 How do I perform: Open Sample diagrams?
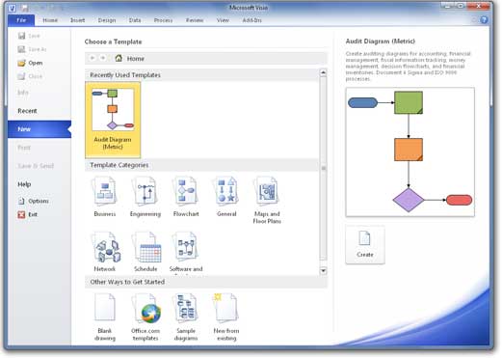(186, 317)
